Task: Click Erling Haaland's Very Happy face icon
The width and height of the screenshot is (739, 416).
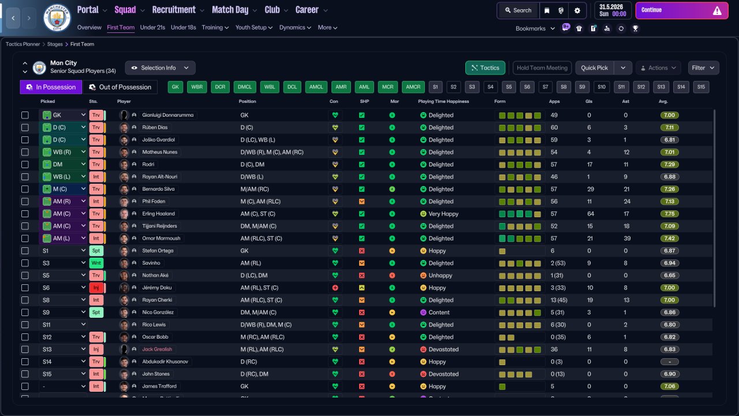Action: coord(423,214)
